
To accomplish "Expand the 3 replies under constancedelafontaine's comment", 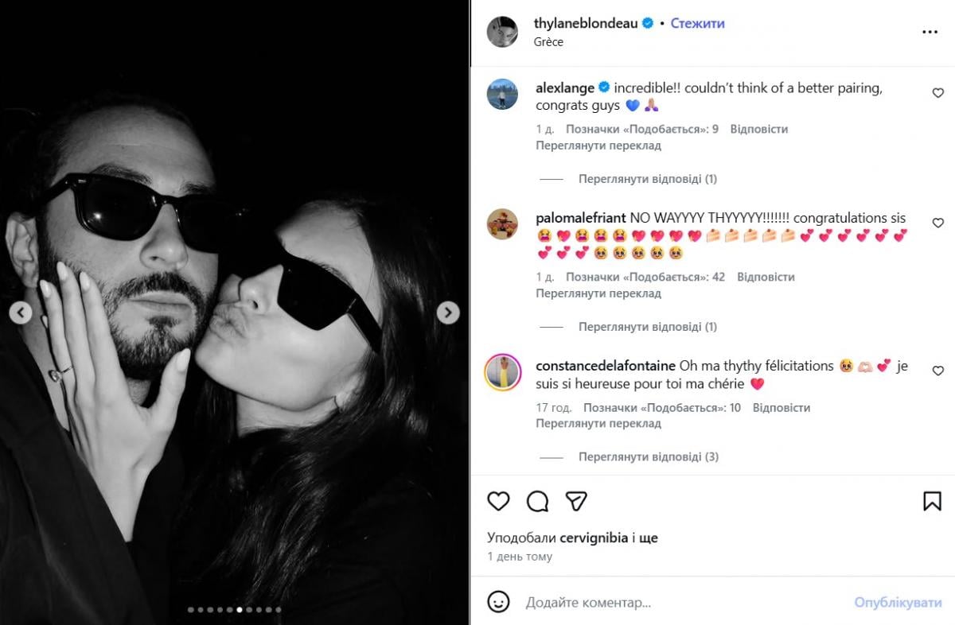I will click(x=648, y=457).
